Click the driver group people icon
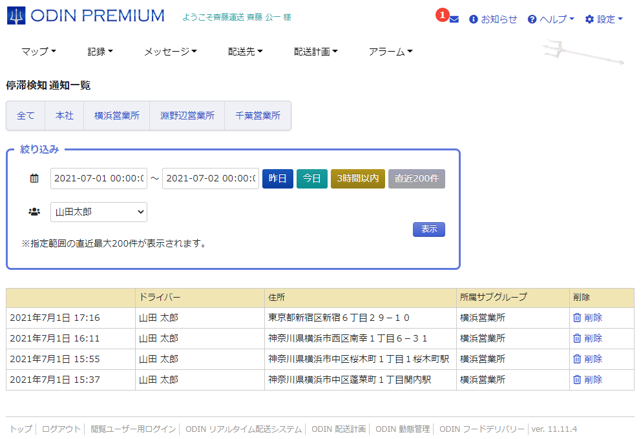This screenshot has width=641, height=439. click(x=35, y=212)
